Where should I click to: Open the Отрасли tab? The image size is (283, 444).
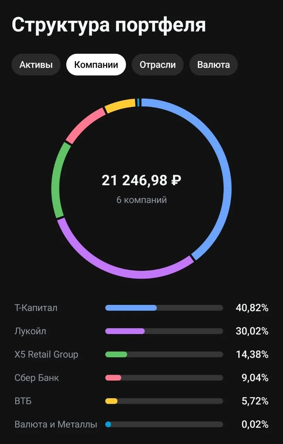tap(157, 65)
